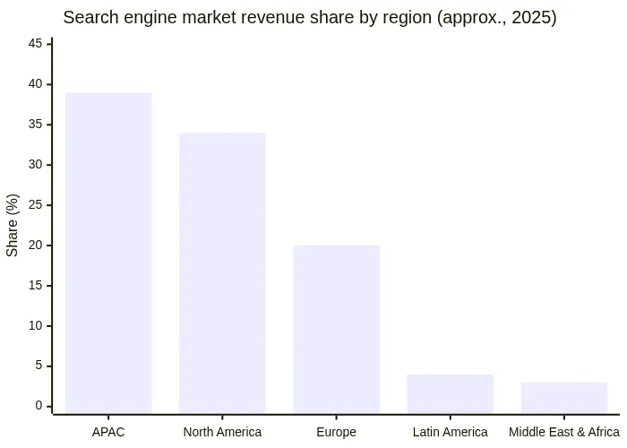This screenshot has height=448, width=627.
Task: Click the y-axis tick value 30
Action: pos(35,164)
